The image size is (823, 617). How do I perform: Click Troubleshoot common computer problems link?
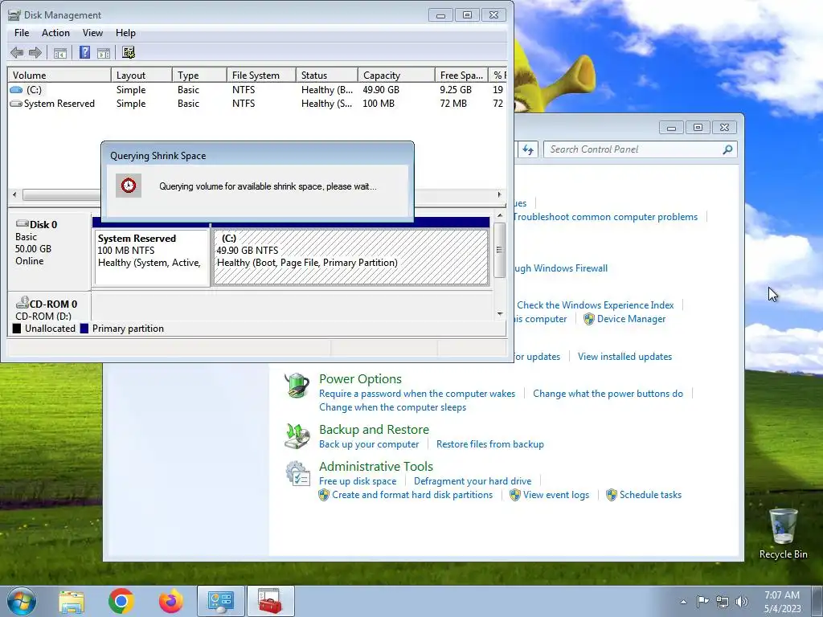point(606,217)
